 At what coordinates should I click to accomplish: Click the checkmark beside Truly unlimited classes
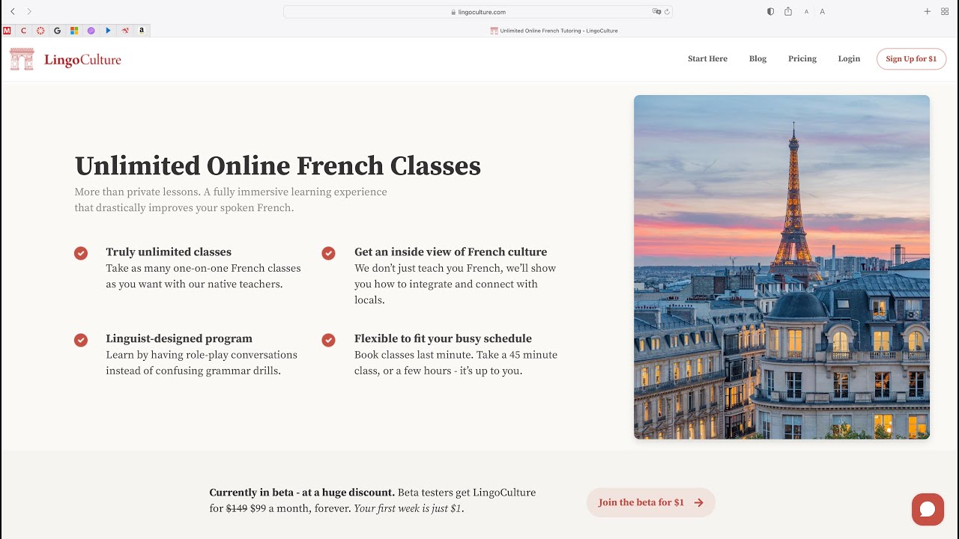click(81, 253)
